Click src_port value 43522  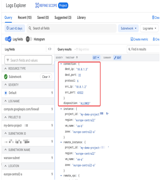pyautogui.click(x=80, y=93)
